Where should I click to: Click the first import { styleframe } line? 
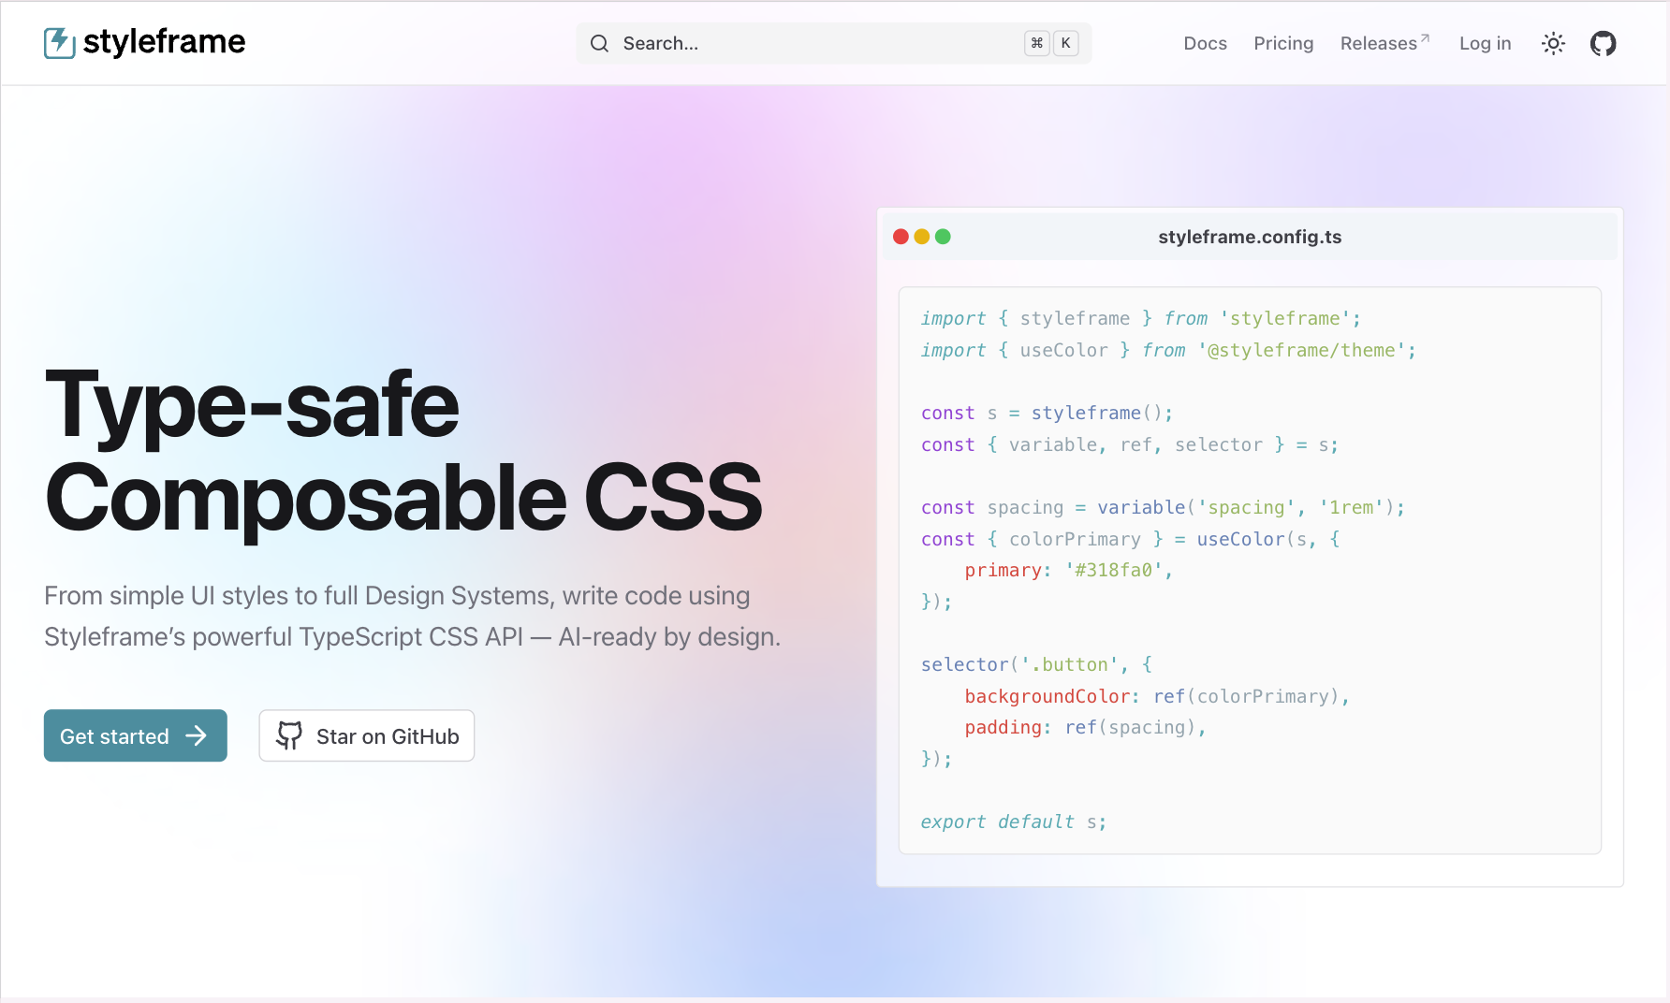pyautogui.click(x=1140, y=318)
